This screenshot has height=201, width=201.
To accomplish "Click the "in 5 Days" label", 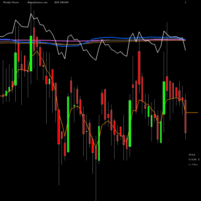I will click(x=193, y=164).
